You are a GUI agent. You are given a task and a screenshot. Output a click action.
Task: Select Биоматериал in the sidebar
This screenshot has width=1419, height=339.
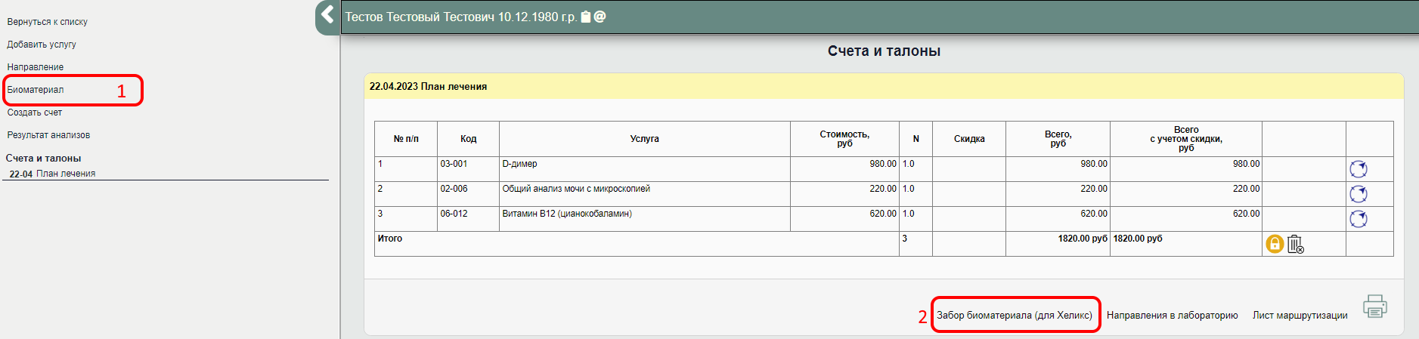pyautogui.click(x=36, y=90)
